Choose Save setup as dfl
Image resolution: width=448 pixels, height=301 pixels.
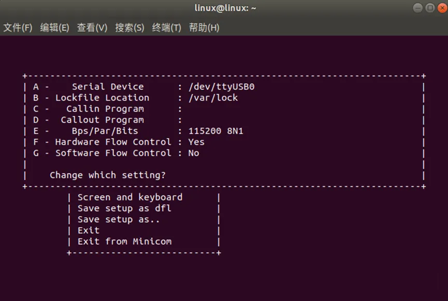[x=125, y=208]
